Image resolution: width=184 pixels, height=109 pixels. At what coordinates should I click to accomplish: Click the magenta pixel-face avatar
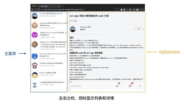click(x=34, y=35)
